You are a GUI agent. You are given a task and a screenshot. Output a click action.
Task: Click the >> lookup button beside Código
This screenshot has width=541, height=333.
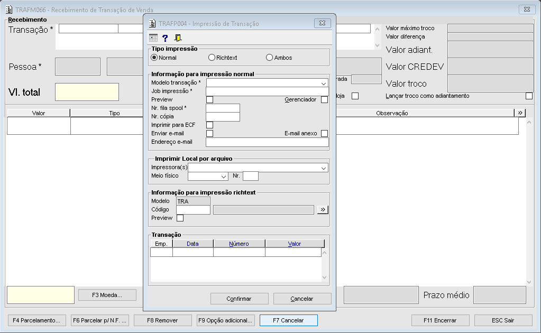tap(323, 210)
